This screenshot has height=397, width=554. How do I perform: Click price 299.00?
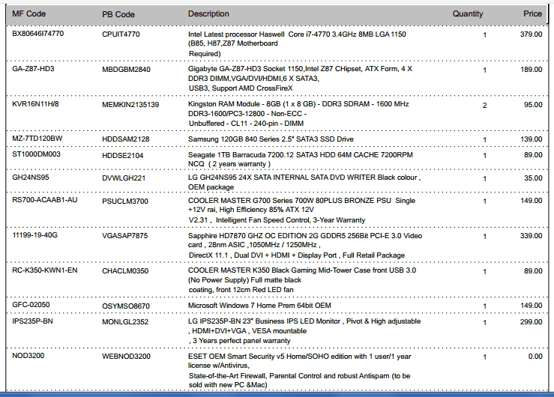[x=531, y=322]
